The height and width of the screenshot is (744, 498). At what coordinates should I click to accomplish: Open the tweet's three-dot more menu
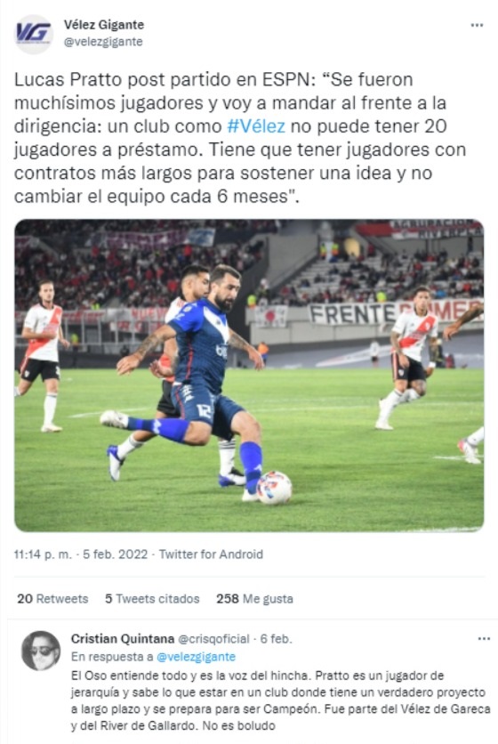[477, 26]
